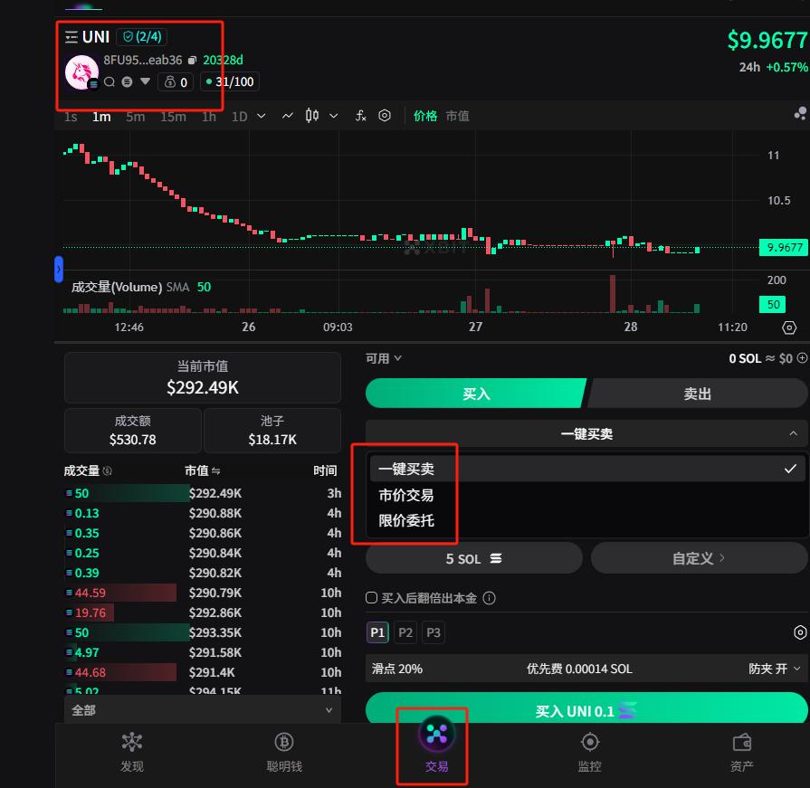The width and height of the screenshot is (810, 788).
Task: Copy the contract address 8FU95...eab36
Action: pyautogui.click(x=192, y=61)
